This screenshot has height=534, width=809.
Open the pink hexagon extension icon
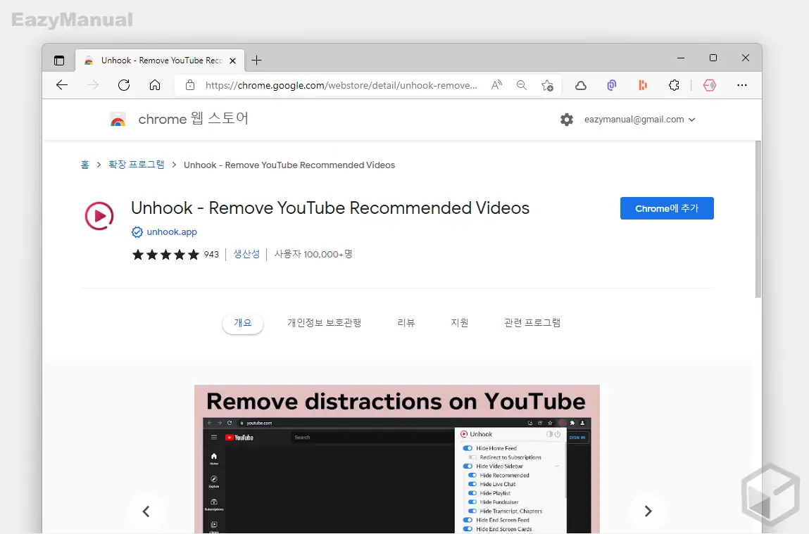point(710,85)
